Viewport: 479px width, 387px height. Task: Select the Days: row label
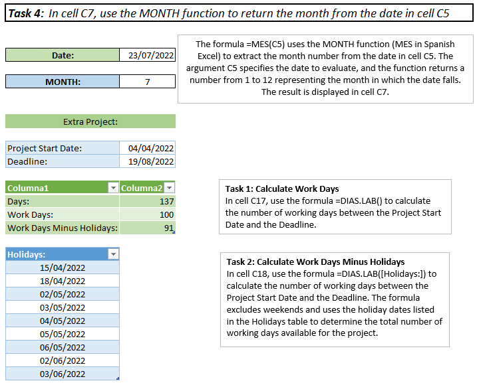click(63, 201)
